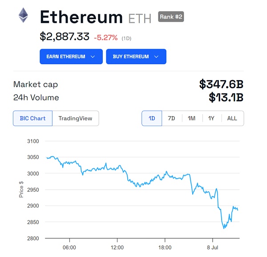Select the 1D time range
This screenshot has height=257, width=267.
click(x=152, y=118)
